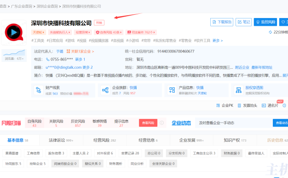Viewport: 288px width, 178px height.
Task: Expand the 经营异常 tag
Action: point(83,32)
